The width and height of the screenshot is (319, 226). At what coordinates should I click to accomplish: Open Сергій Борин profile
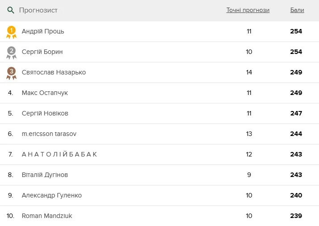pos(42,52)
